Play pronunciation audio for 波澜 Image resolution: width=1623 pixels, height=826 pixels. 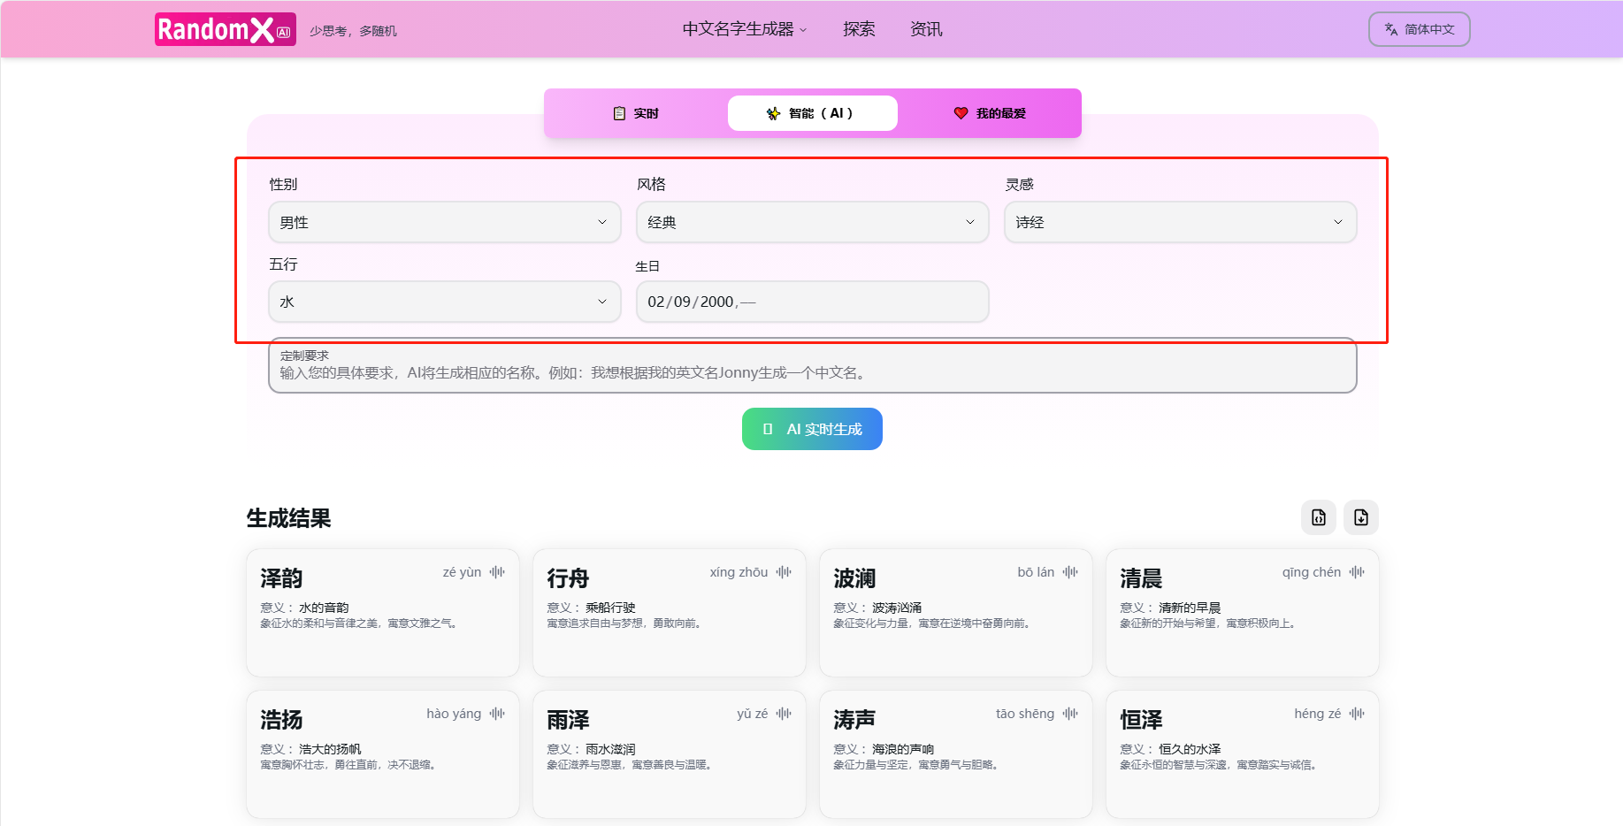pos(1070,572)
